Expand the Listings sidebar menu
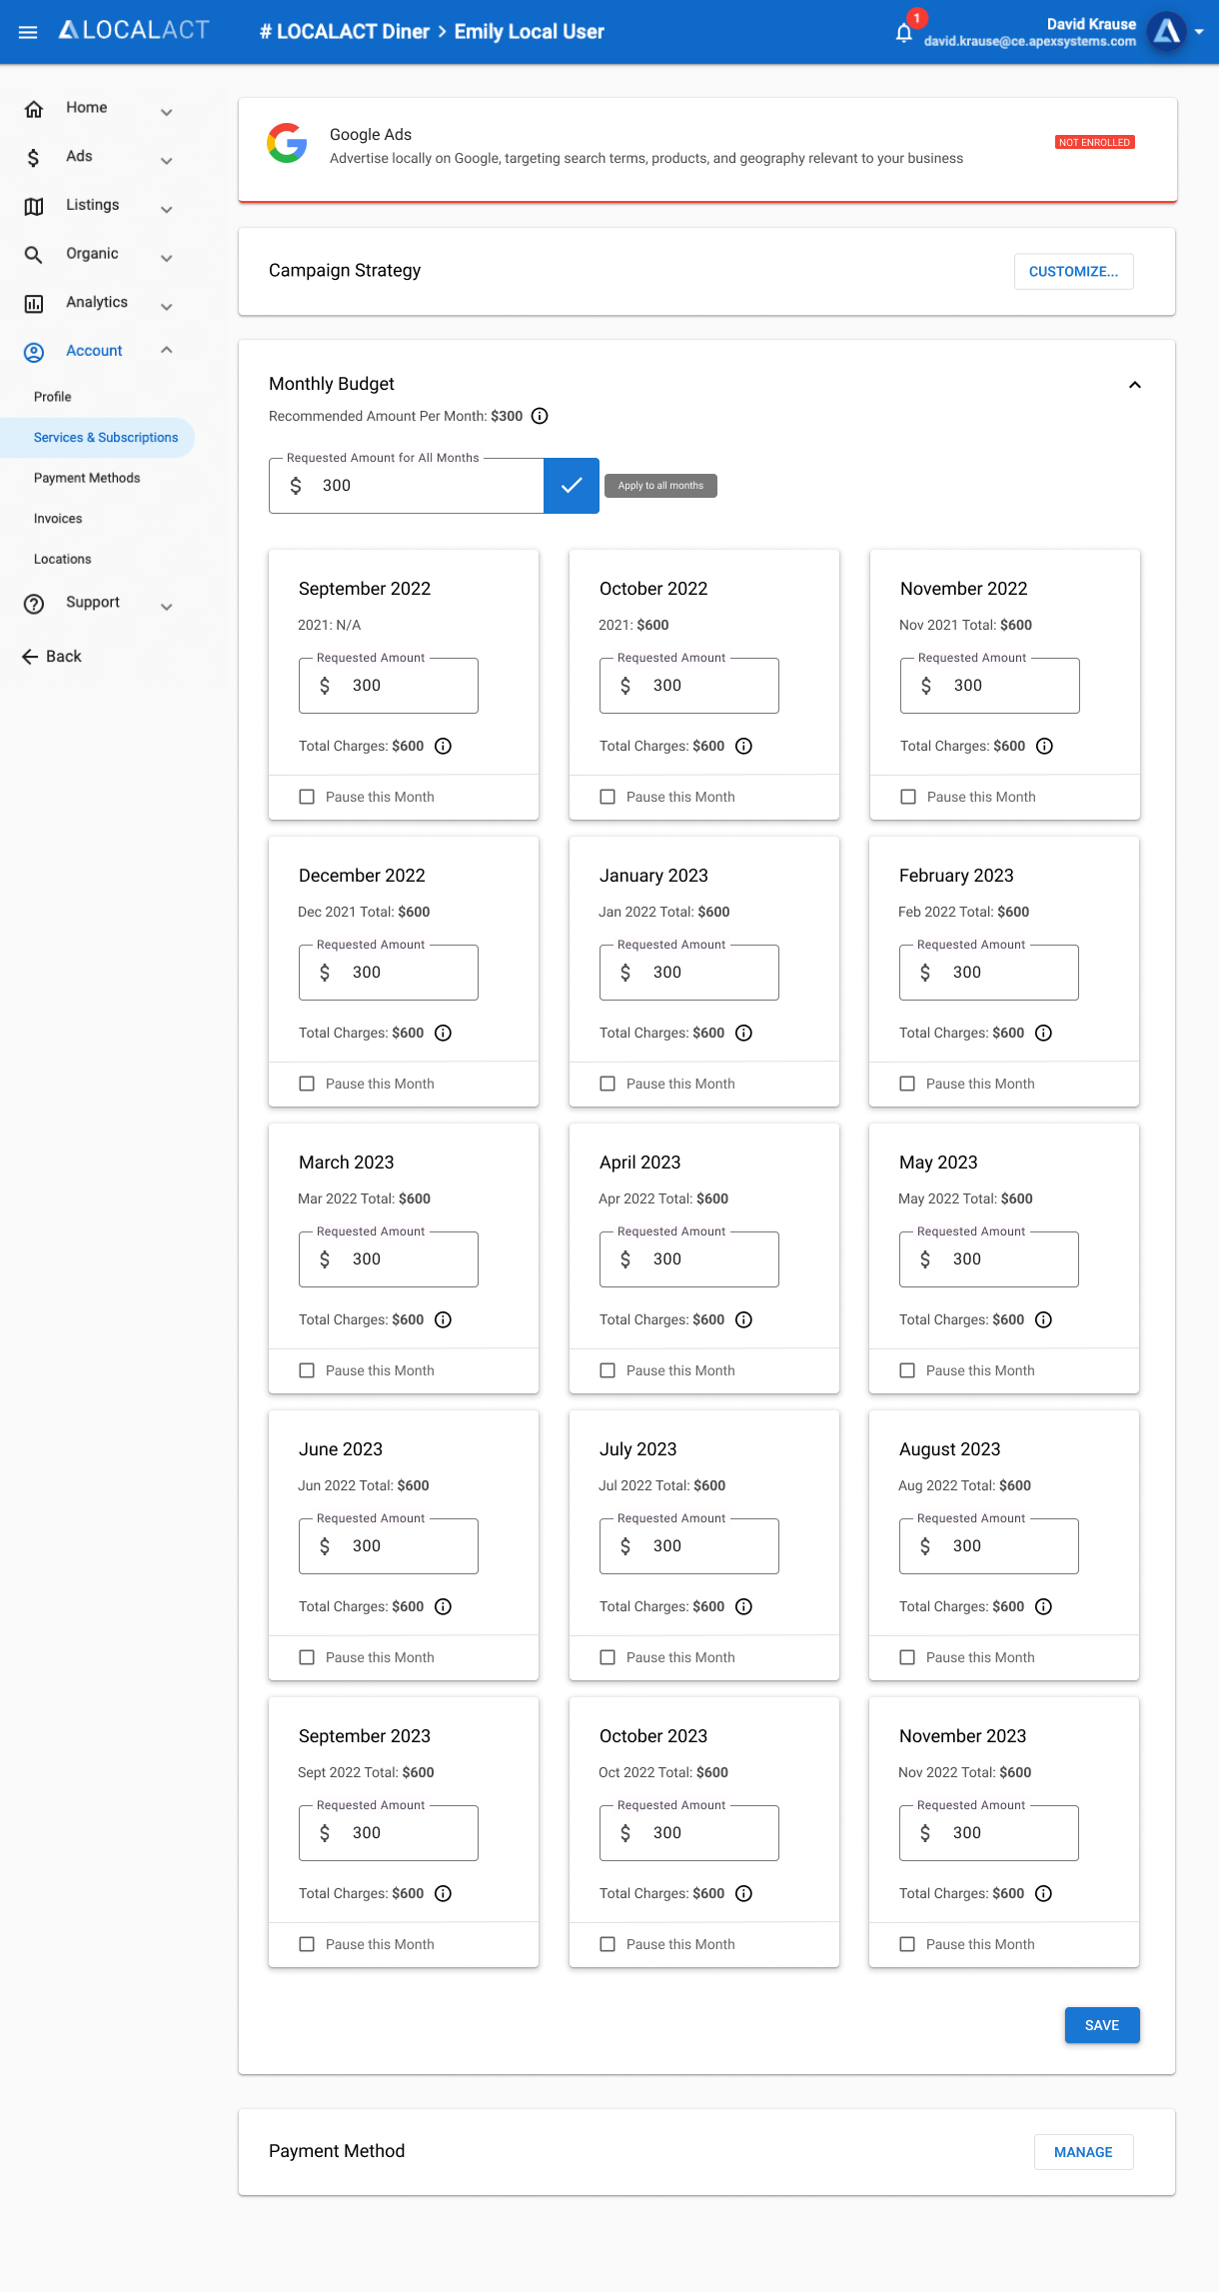 (167, 209)
